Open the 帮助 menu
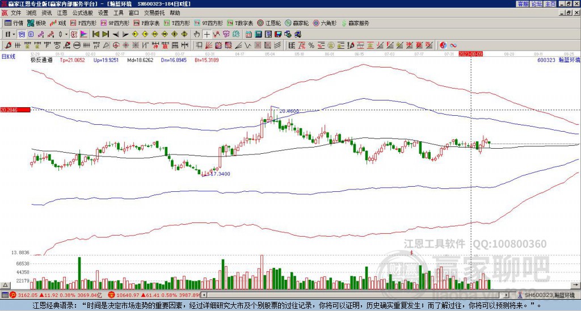Image resolution: width=581 pixels, height=311 pixels. tap(175, 13)
